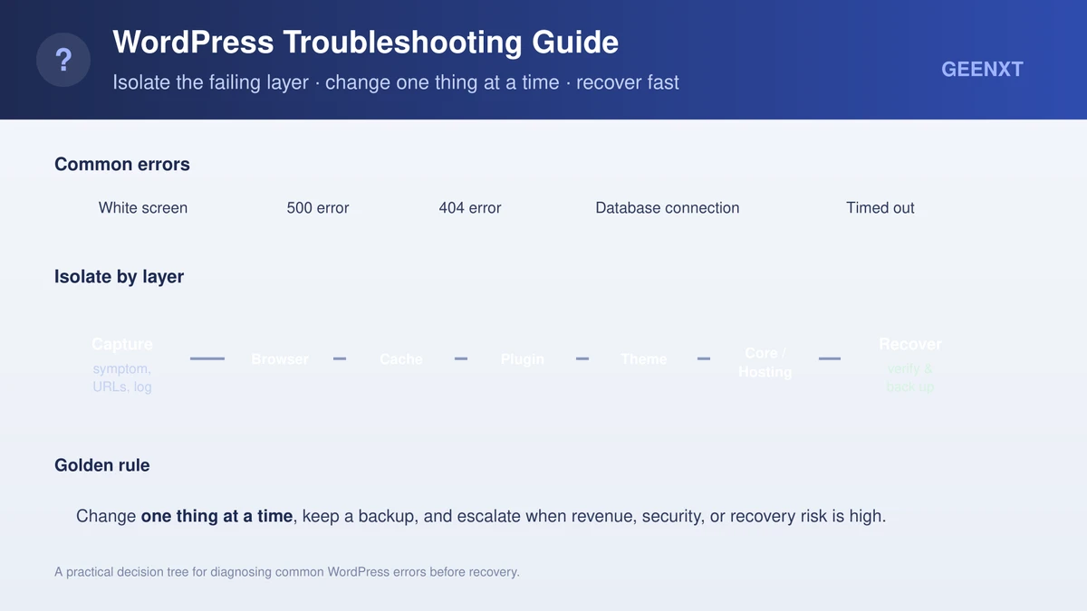Select the 404 error item
Screen dimensions: 1087x611
point(470,207)
